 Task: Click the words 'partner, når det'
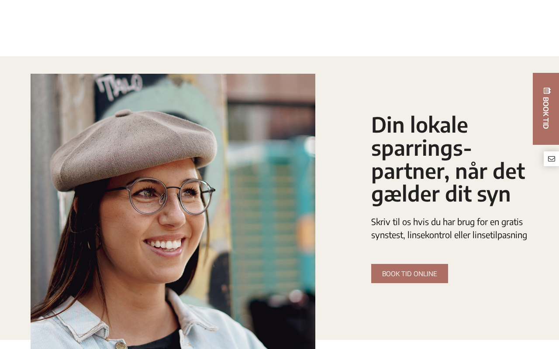[x=448, y=171]
